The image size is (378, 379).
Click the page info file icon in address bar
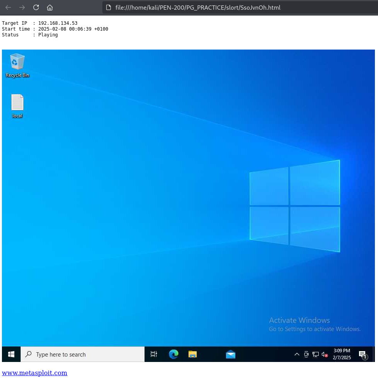[x=109, y=7]
